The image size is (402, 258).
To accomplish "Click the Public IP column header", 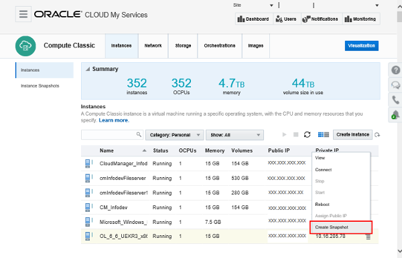I will point(279,150).
